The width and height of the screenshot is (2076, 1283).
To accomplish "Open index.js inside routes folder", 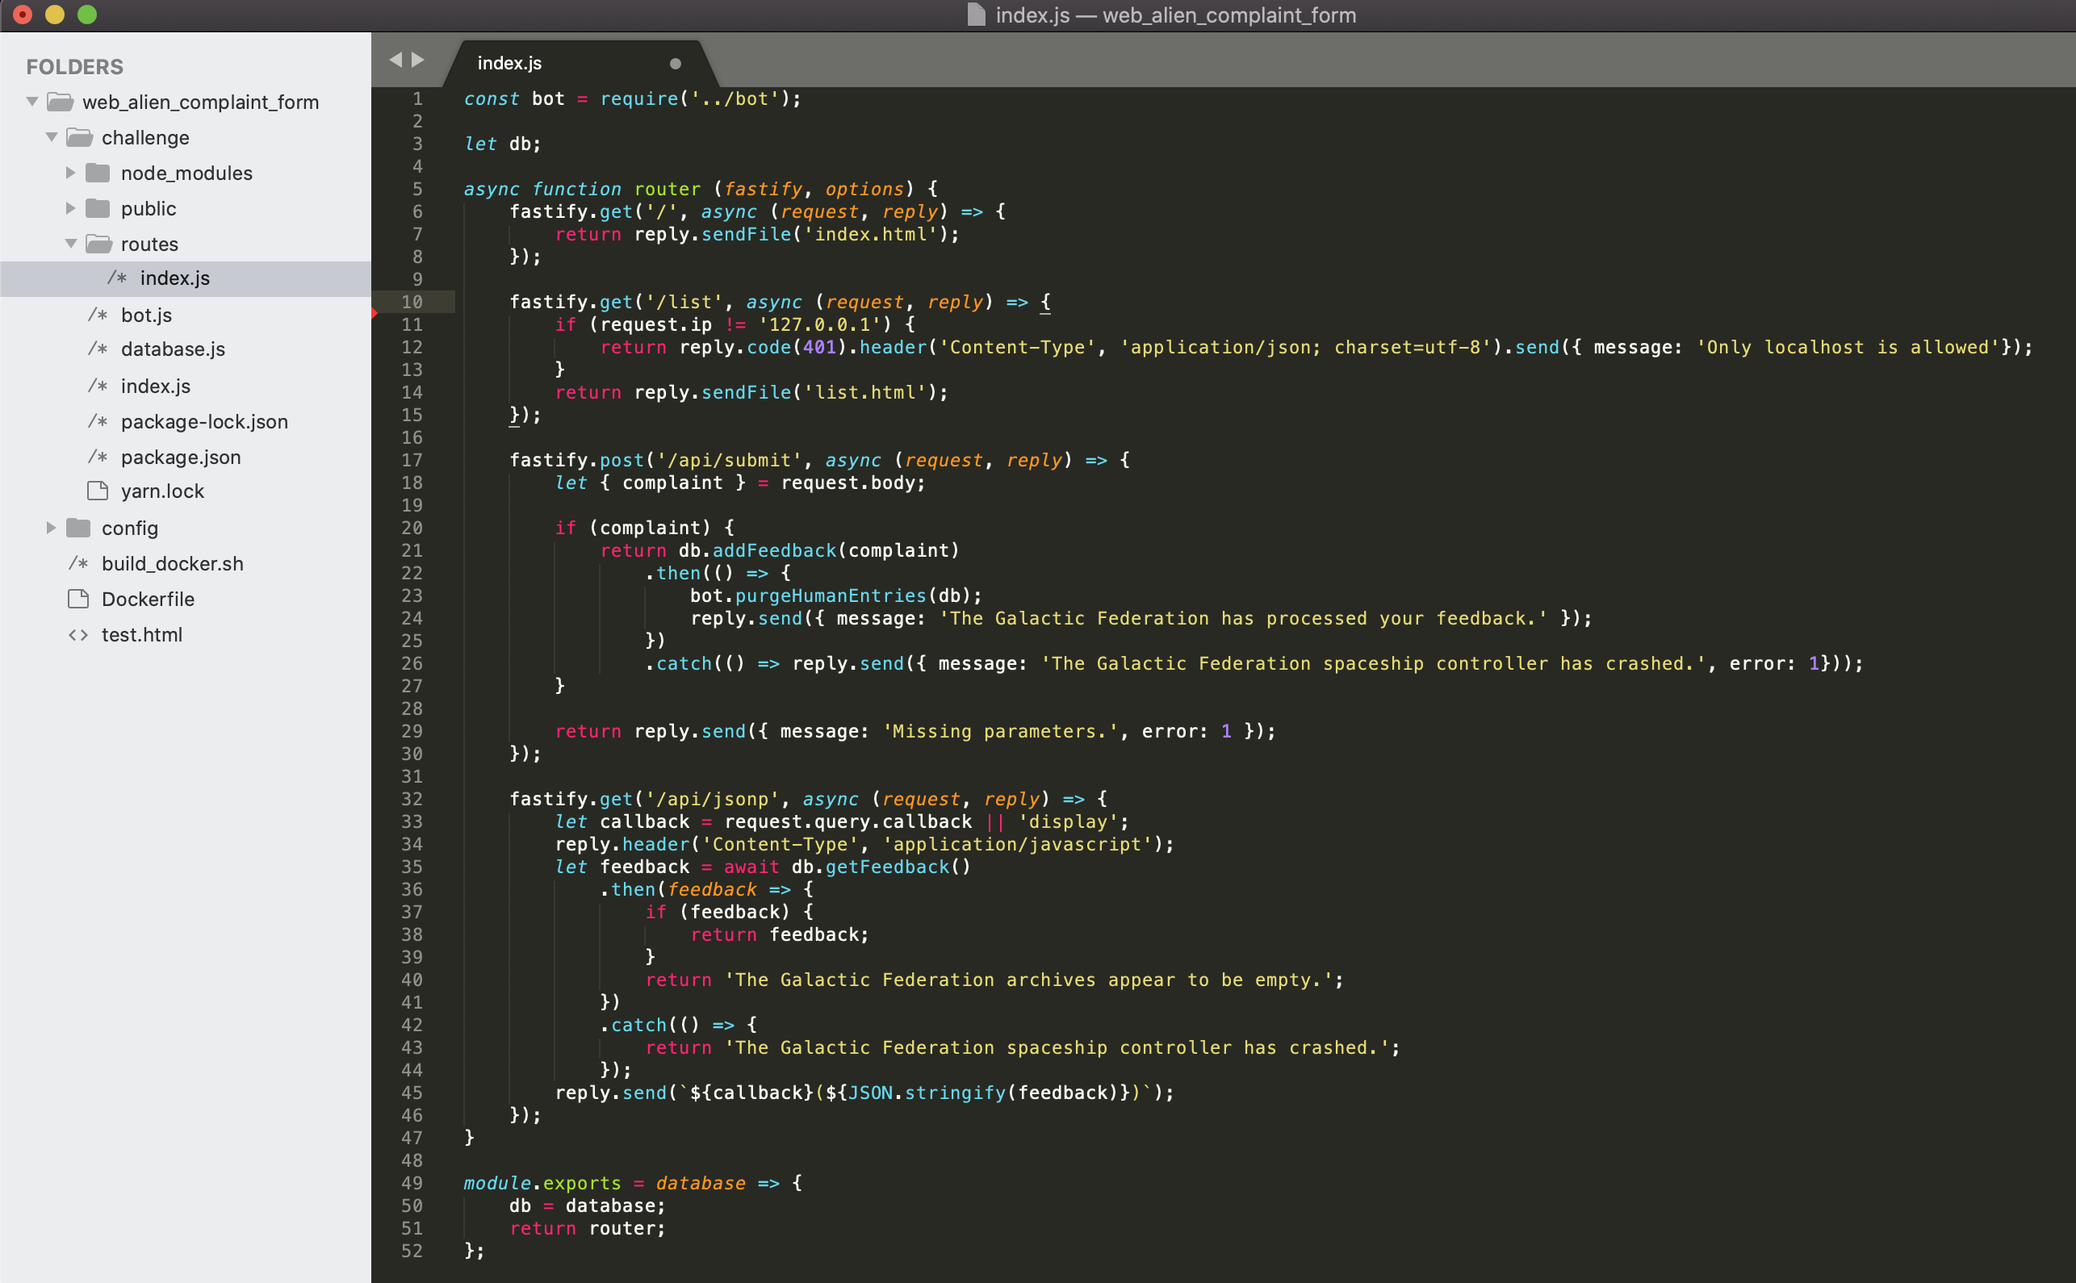I will (175, 278).
